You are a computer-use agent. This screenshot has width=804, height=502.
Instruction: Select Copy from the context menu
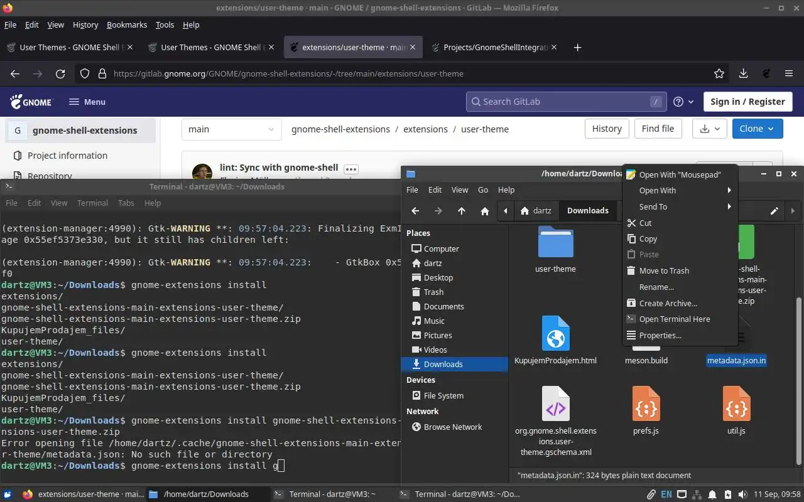click(x=680, y=238)
